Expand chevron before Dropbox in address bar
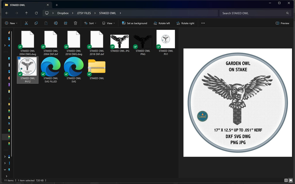The width and height of the screenshot is (295, 184). 53,13
